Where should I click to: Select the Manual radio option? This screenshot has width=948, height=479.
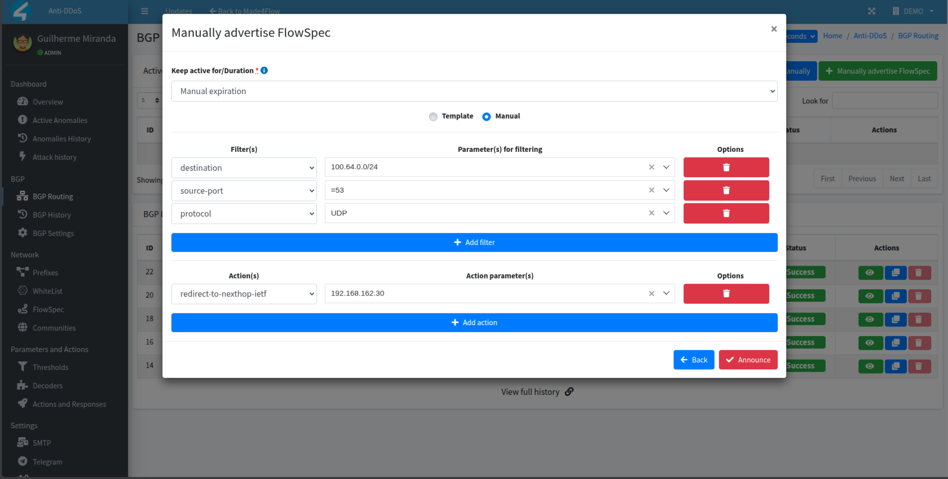click(x=486, y=117)
